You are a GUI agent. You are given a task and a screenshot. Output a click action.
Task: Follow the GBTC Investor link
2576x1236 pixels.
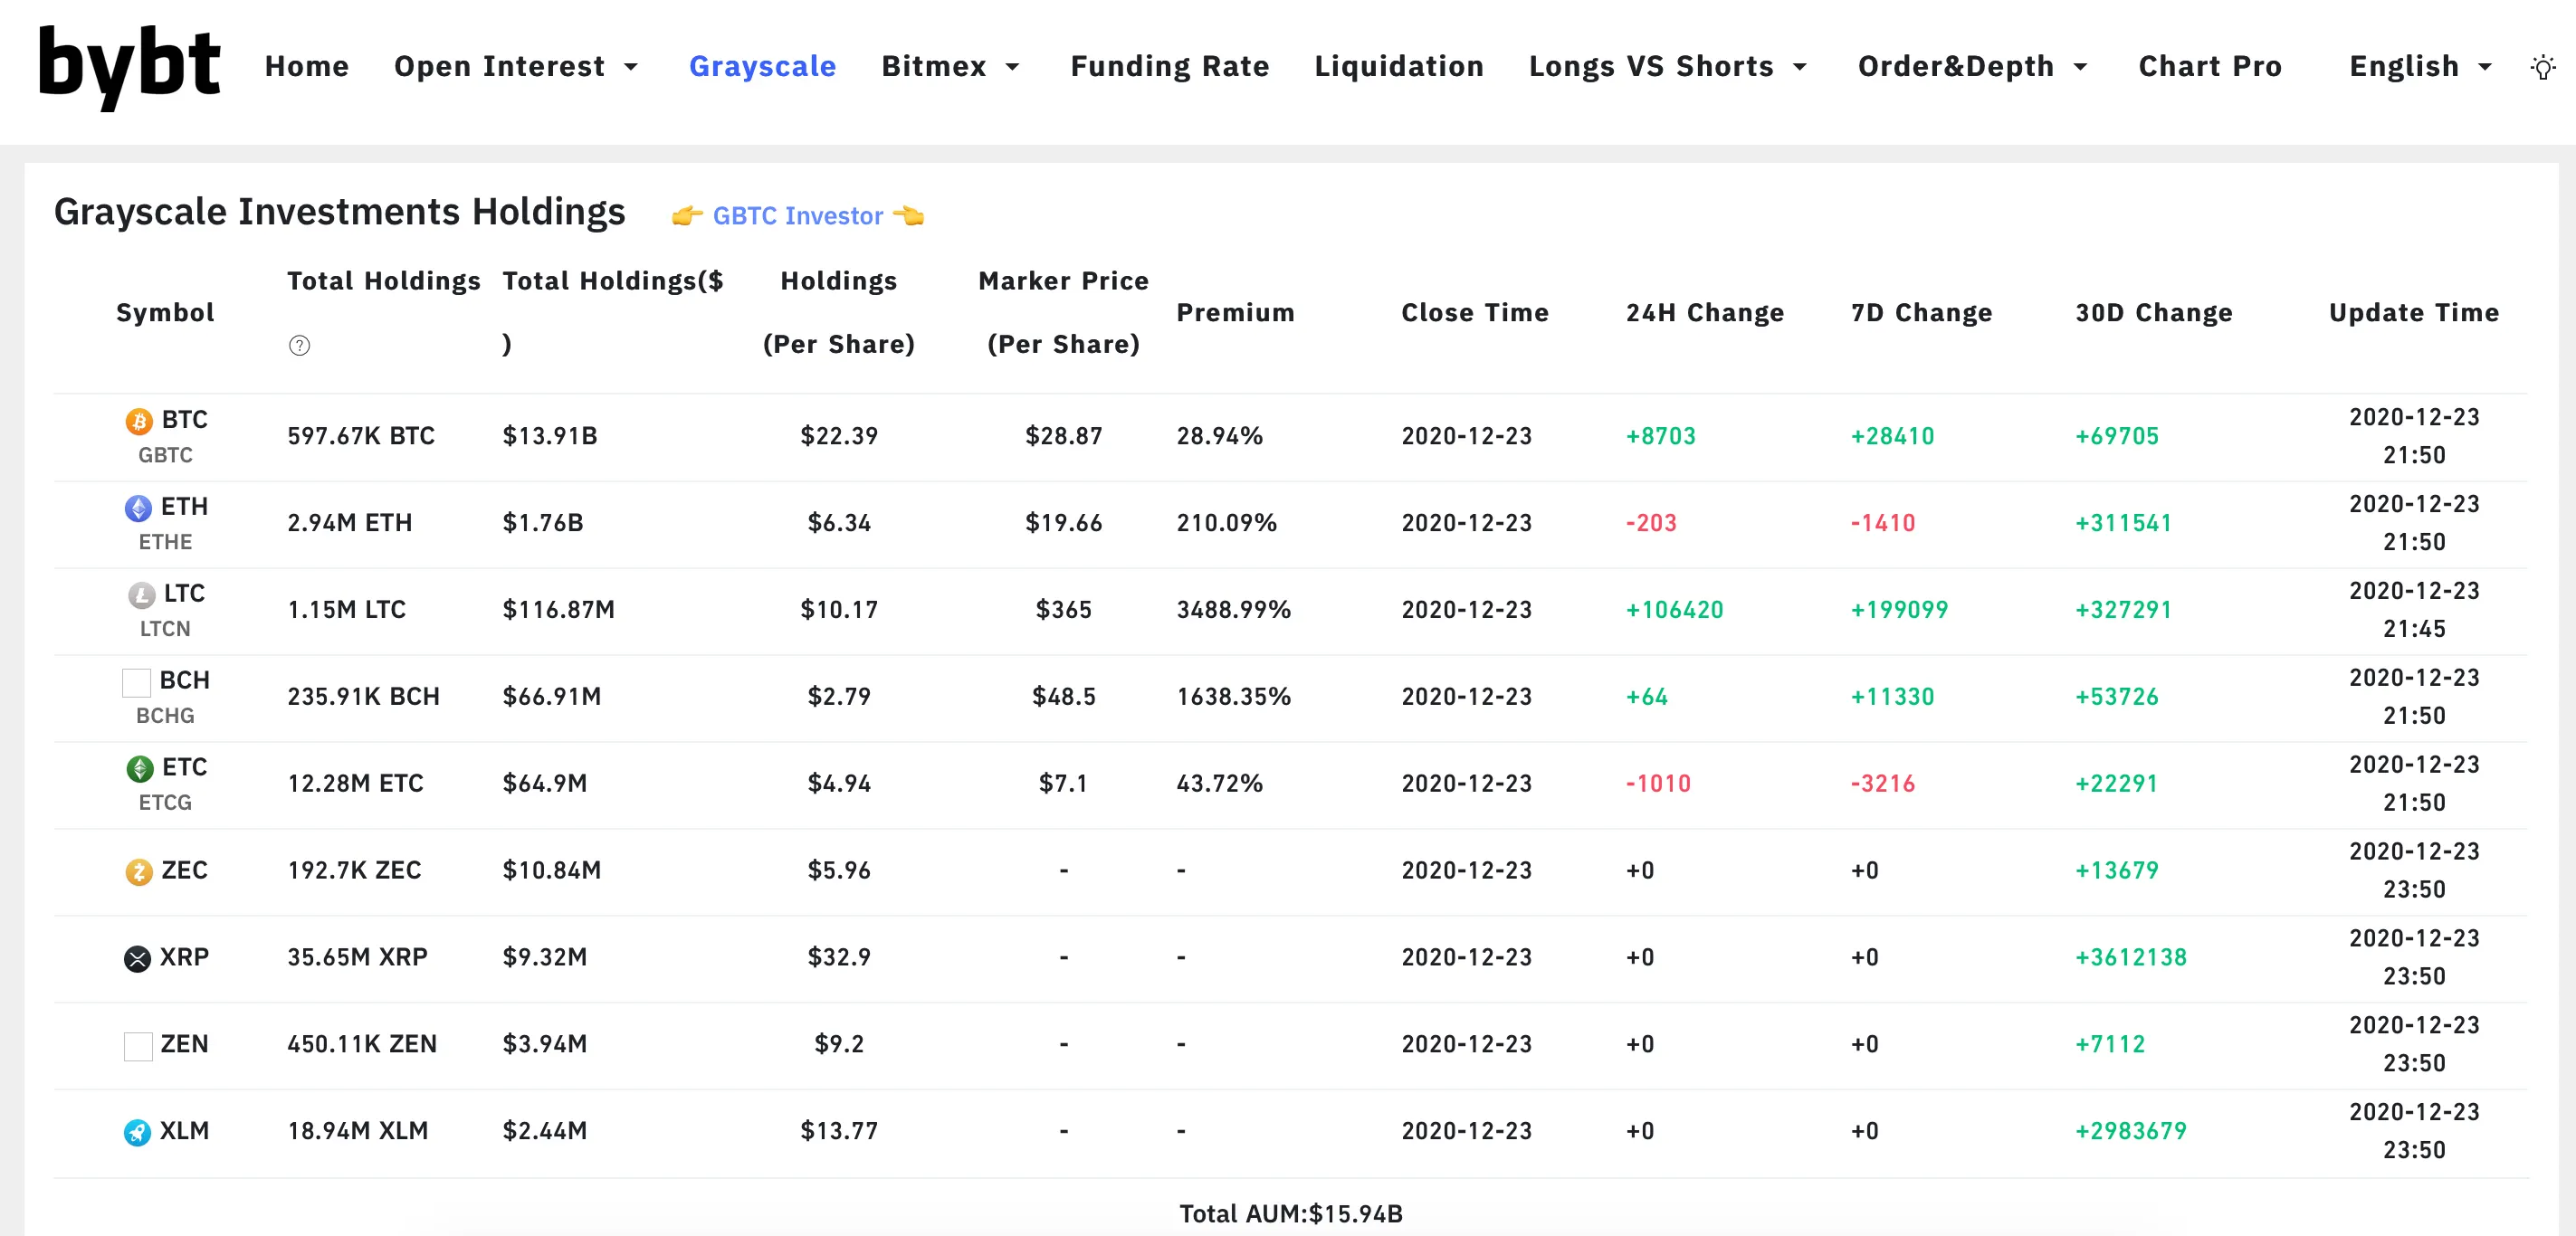point(797,216)
